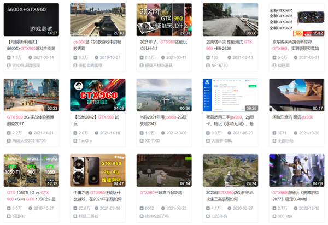Click the uploader icon beside NF18780
This screenshot has height=225, width=328.
pyautogui.click(x=208, y=66)
